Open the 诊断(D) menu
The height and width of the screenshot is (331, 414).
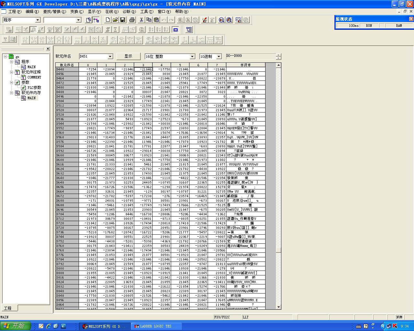129,11
